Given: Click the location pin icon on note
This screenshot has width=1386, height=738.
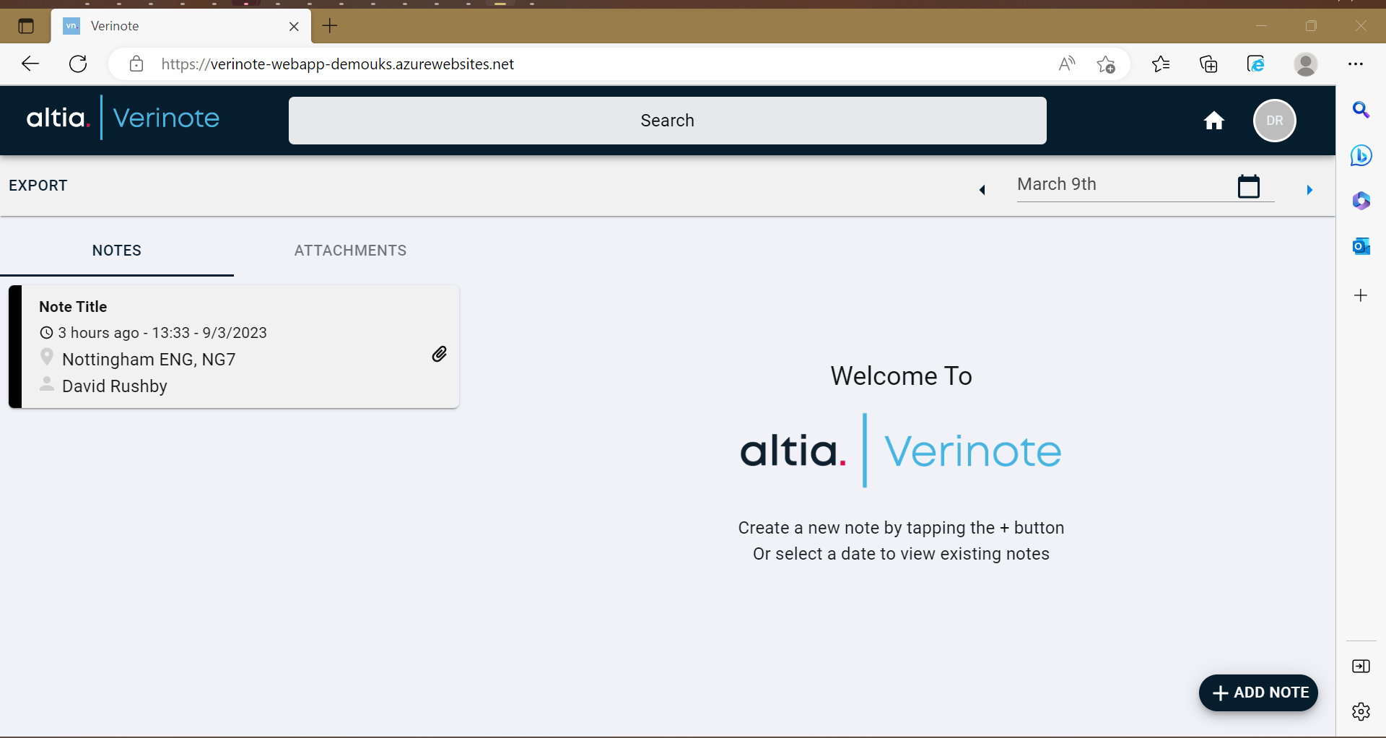Looking at the screenshot, I should pos(47,357).
